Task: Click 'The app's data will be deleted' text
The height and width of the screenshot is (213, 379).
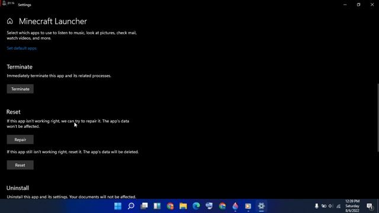Action: click(111, 152)
